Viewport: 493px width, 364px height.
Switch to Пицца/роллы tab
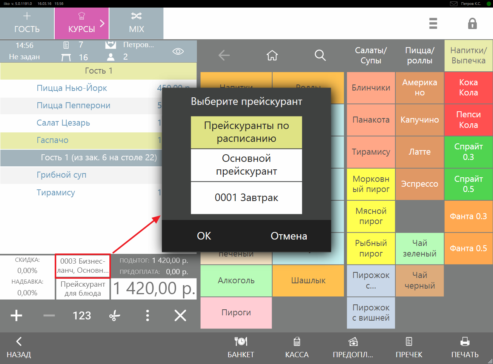pyautogui.click(x=419, y=55)
